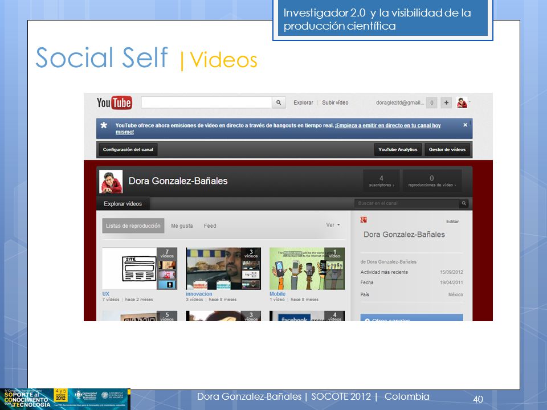Open Configuración del canal
Viewport: 547px width, 410px height.
(x=128, y=150)
